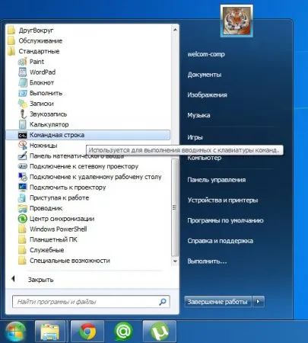Open Компьютер menu entry
Viewport: 308px width, 343px height.
205,158
